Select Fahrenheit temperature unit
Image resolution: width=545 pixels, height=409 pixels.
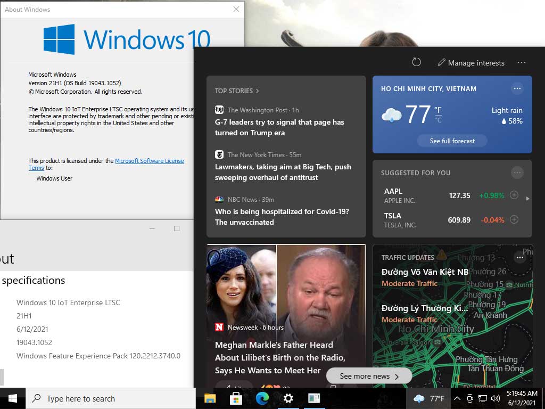click(438, 110)
